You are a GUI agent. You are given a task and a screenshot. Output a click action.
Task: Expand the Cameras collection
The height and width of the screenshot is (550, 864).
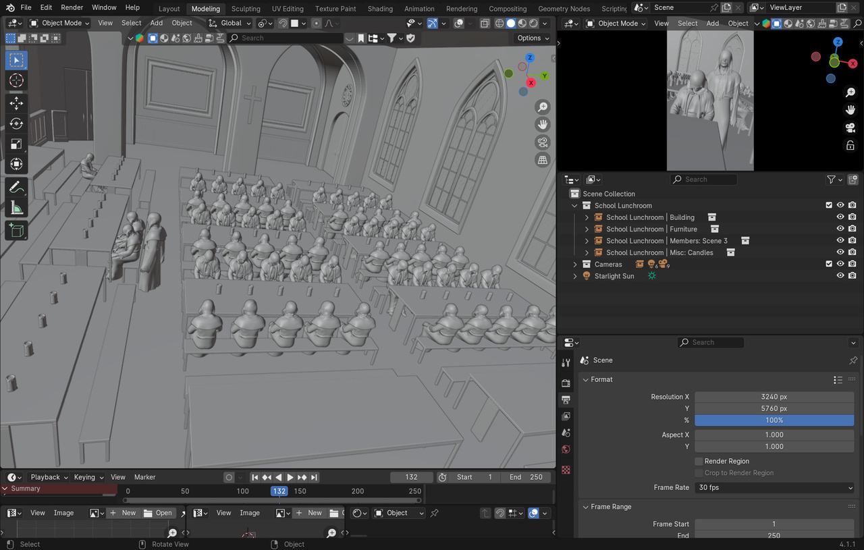pos(575,265)
